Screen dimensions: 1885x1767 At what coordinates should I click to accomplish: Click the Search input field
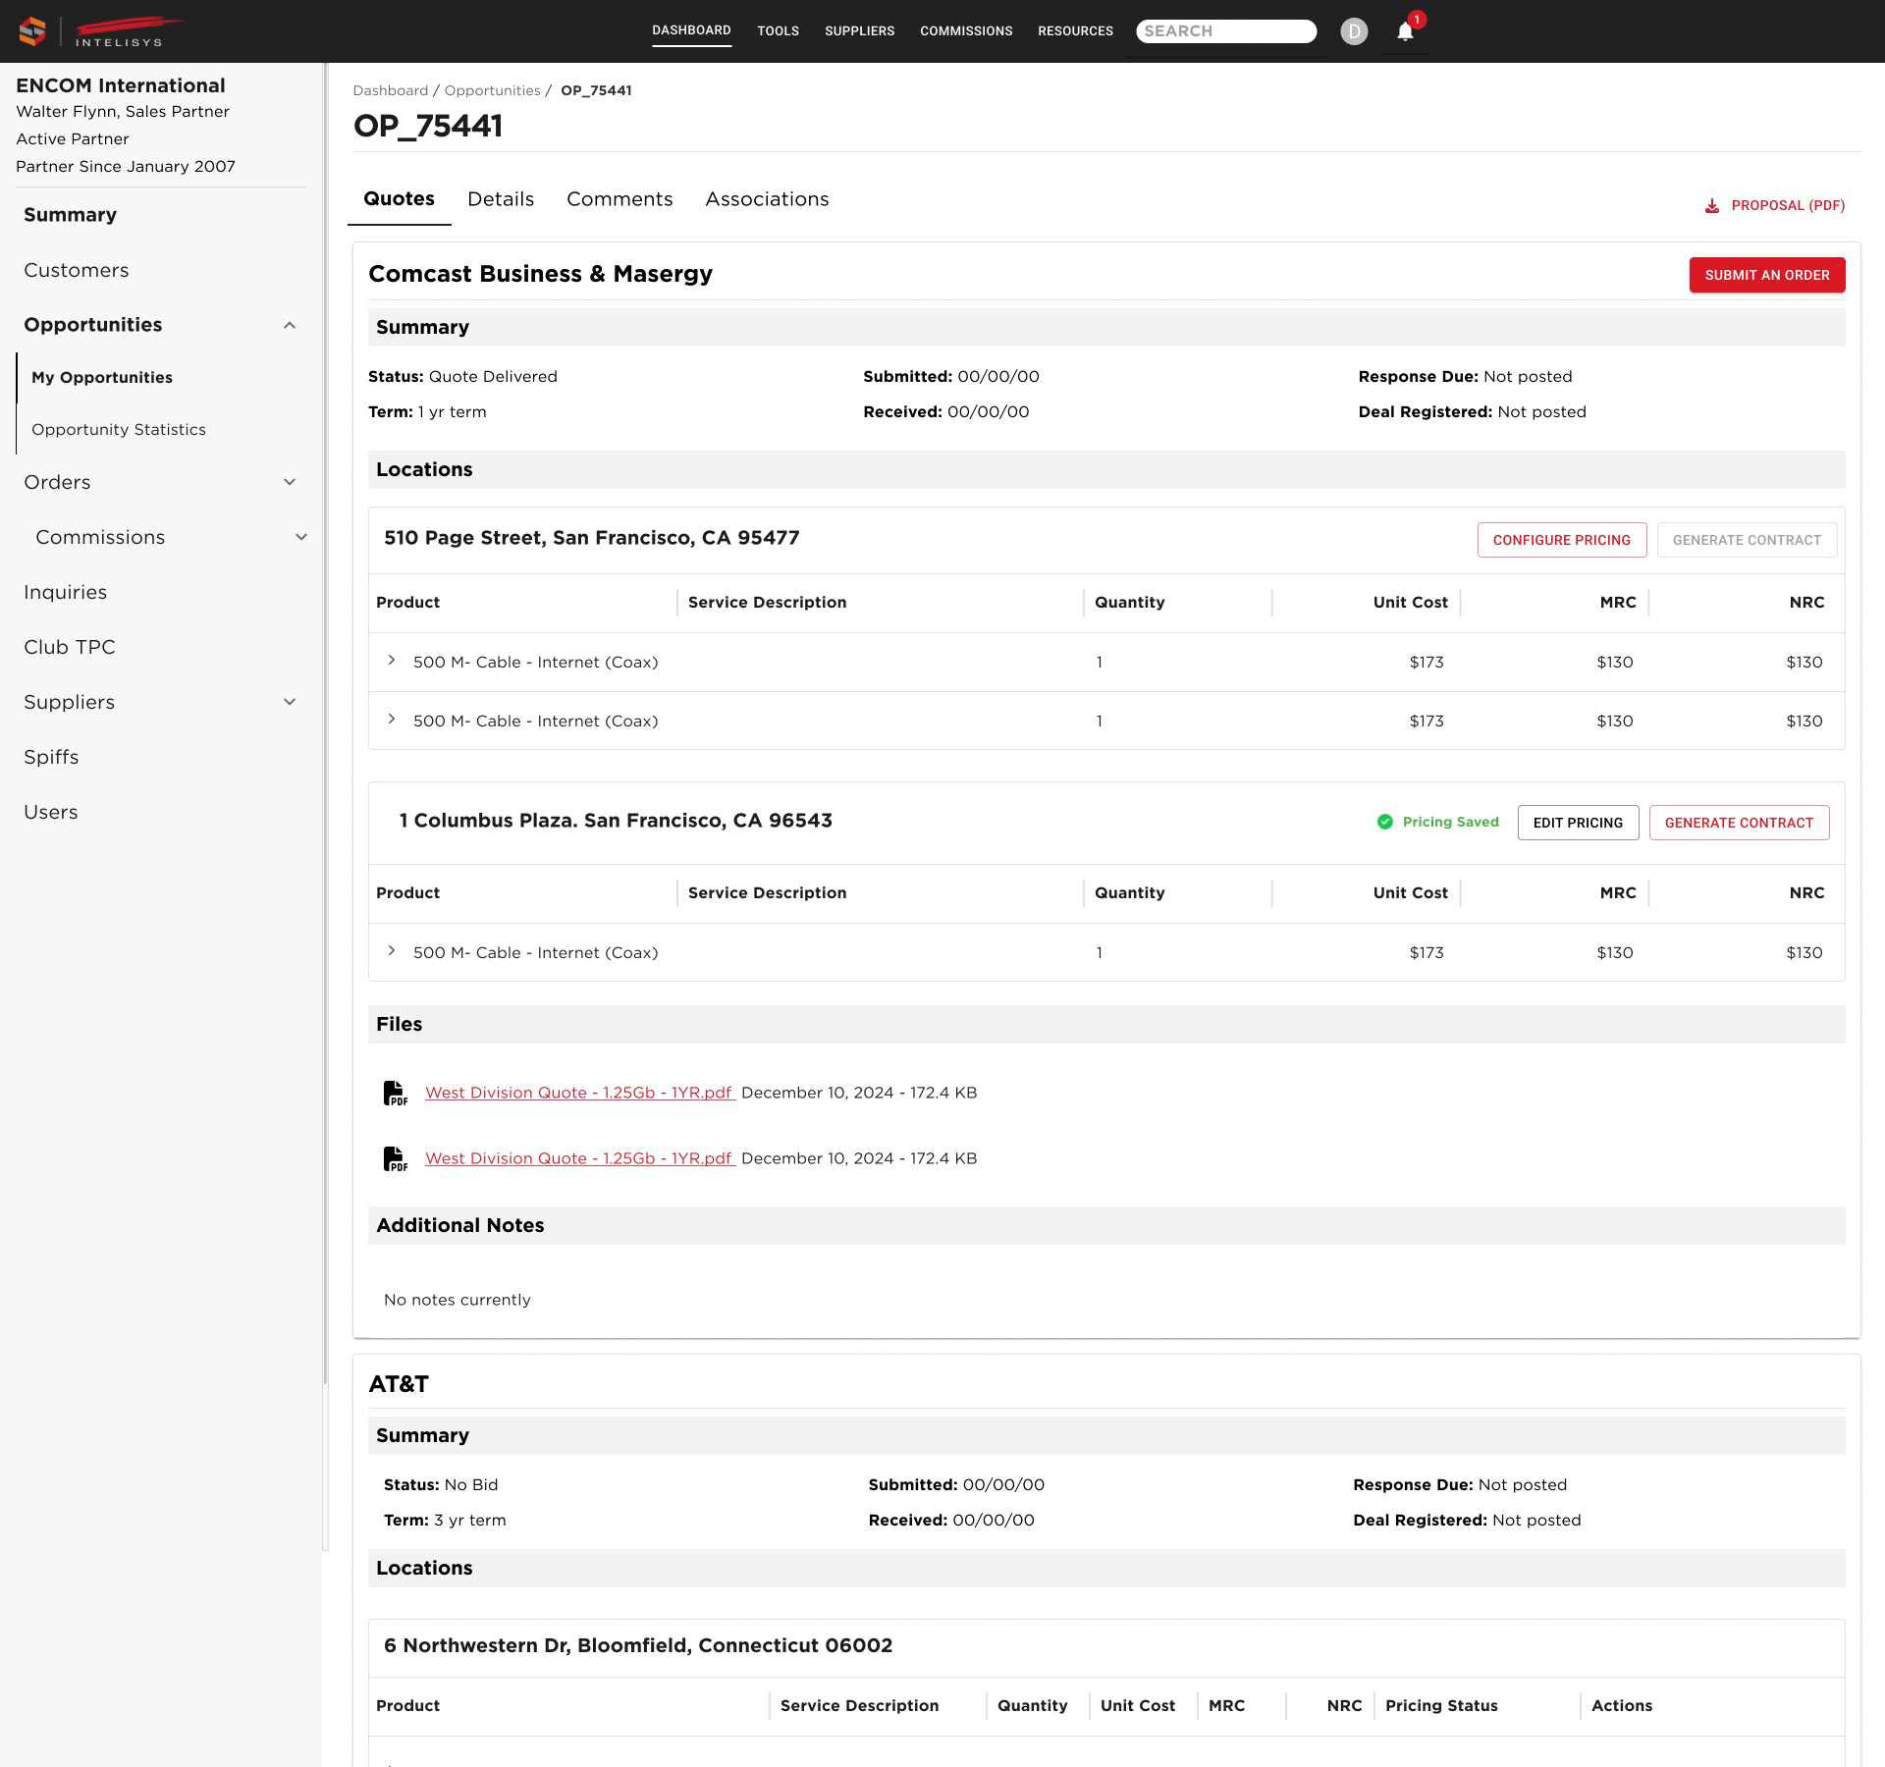[1226, 31]
